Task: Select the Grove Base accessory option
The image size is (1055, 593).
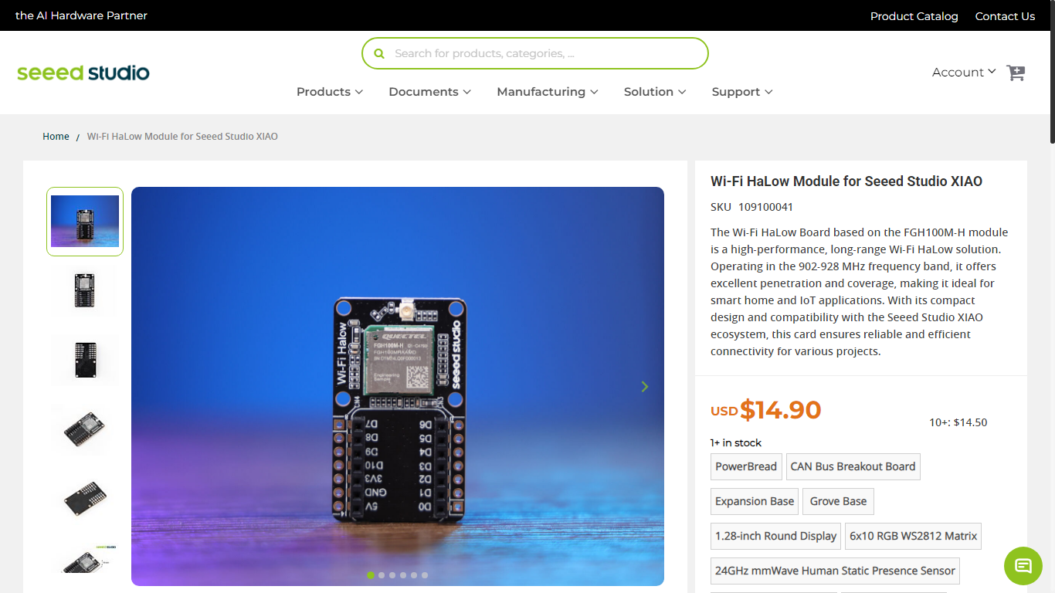Action: pos(838,501)
